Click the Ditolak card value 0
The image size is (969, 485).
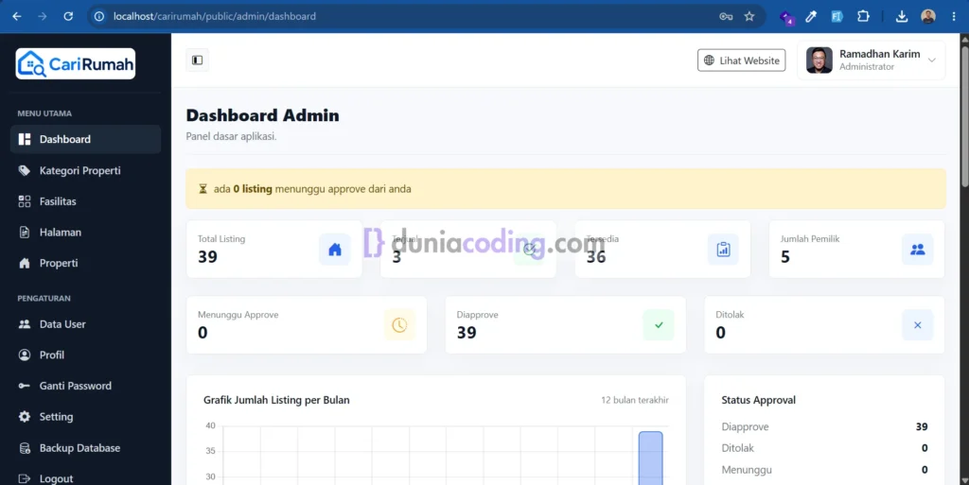[x=720, y=333]
